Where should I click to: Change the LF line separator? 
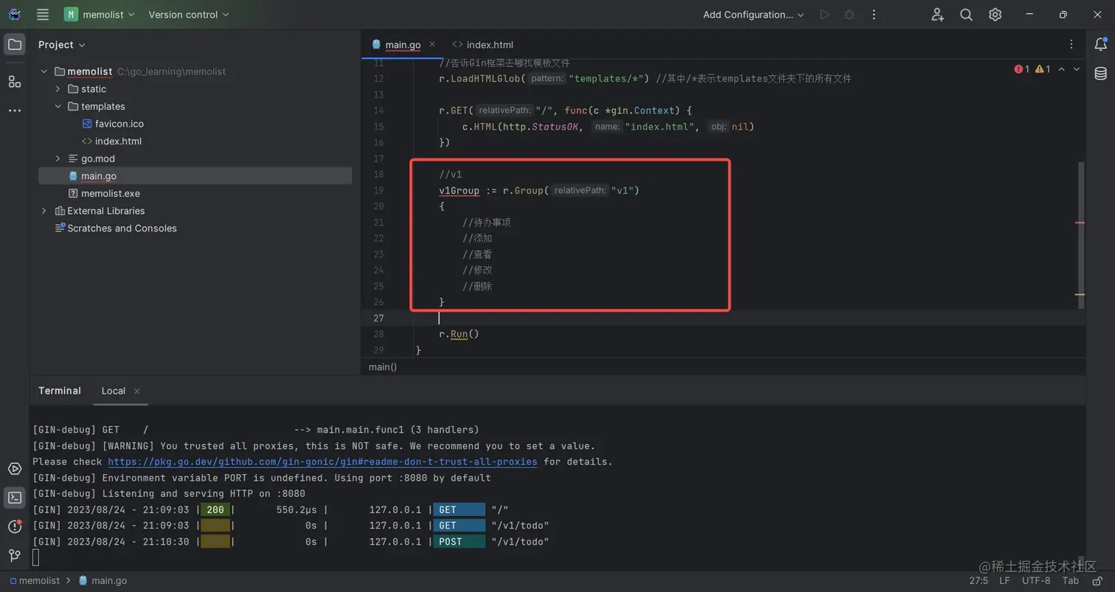pyautogui.click(x=1004, y=580)
